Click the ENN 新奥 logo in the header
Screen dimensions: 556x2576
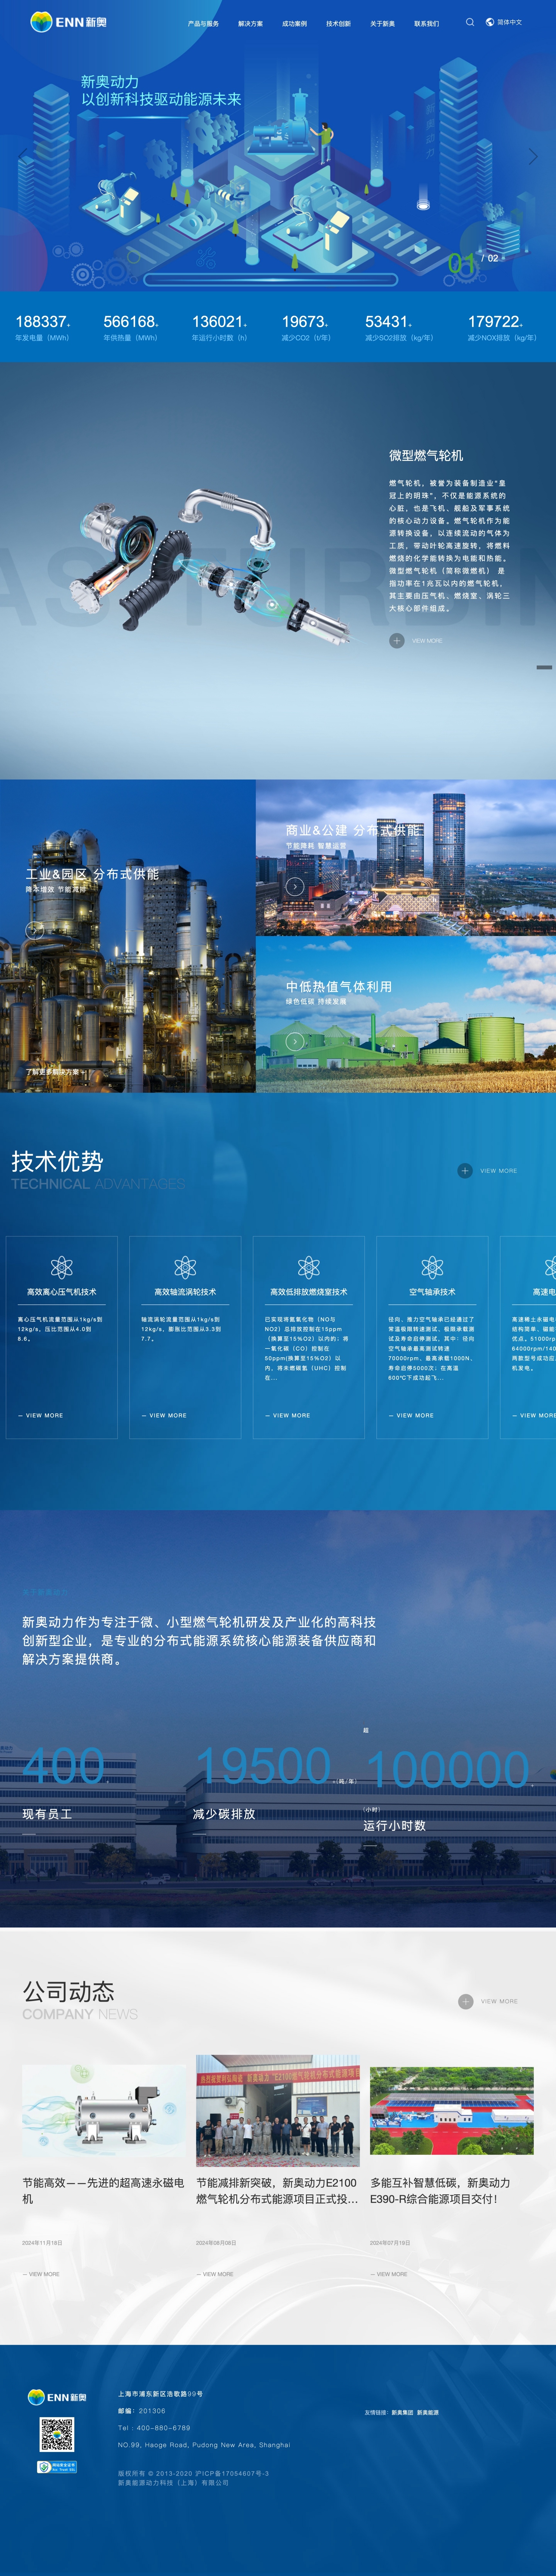[68, 22]
